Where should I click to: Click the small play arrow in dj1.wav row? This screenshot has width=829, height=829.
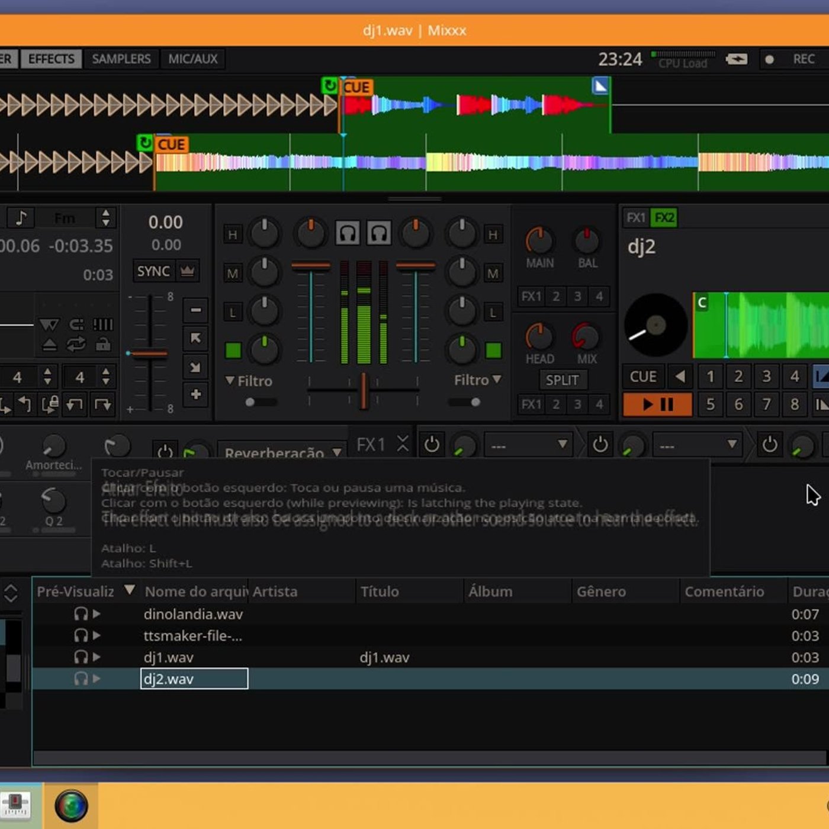(97, 657)
